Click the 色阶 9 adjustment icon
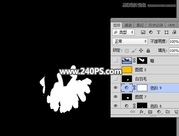This screenshot has height=136, width=179. point(127,88)
